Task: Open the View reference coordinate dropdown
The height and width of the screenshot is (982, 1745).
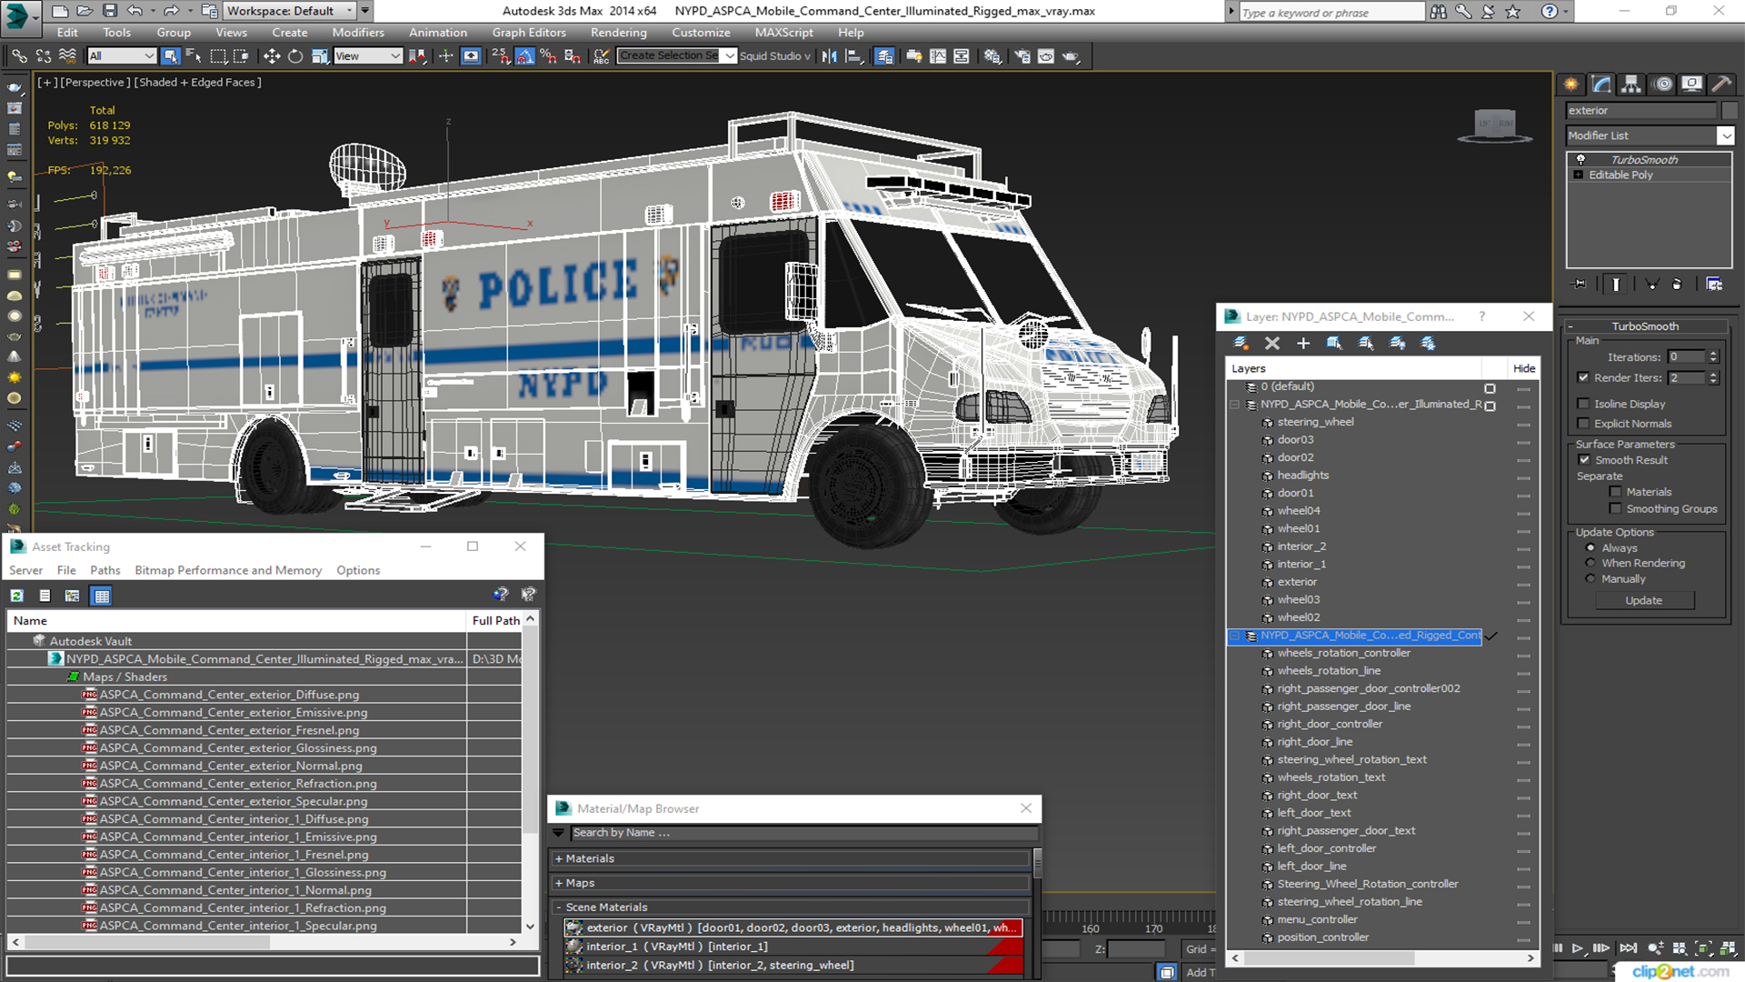Action: coord(368,56)
